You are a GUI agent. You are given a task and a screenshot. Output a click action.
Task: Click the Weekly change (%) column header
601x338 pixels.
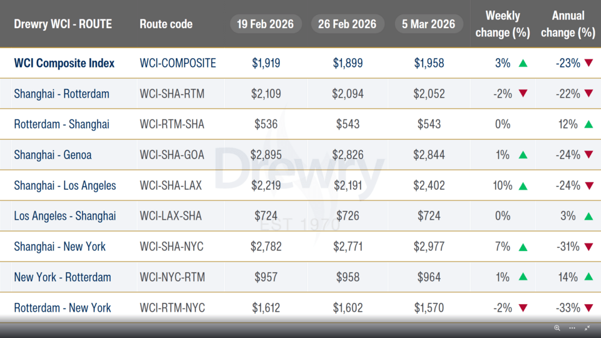[502, 24]
